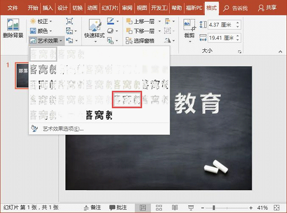
Task: Click the 裁剪 crop icon
Action: pos(190,25)
